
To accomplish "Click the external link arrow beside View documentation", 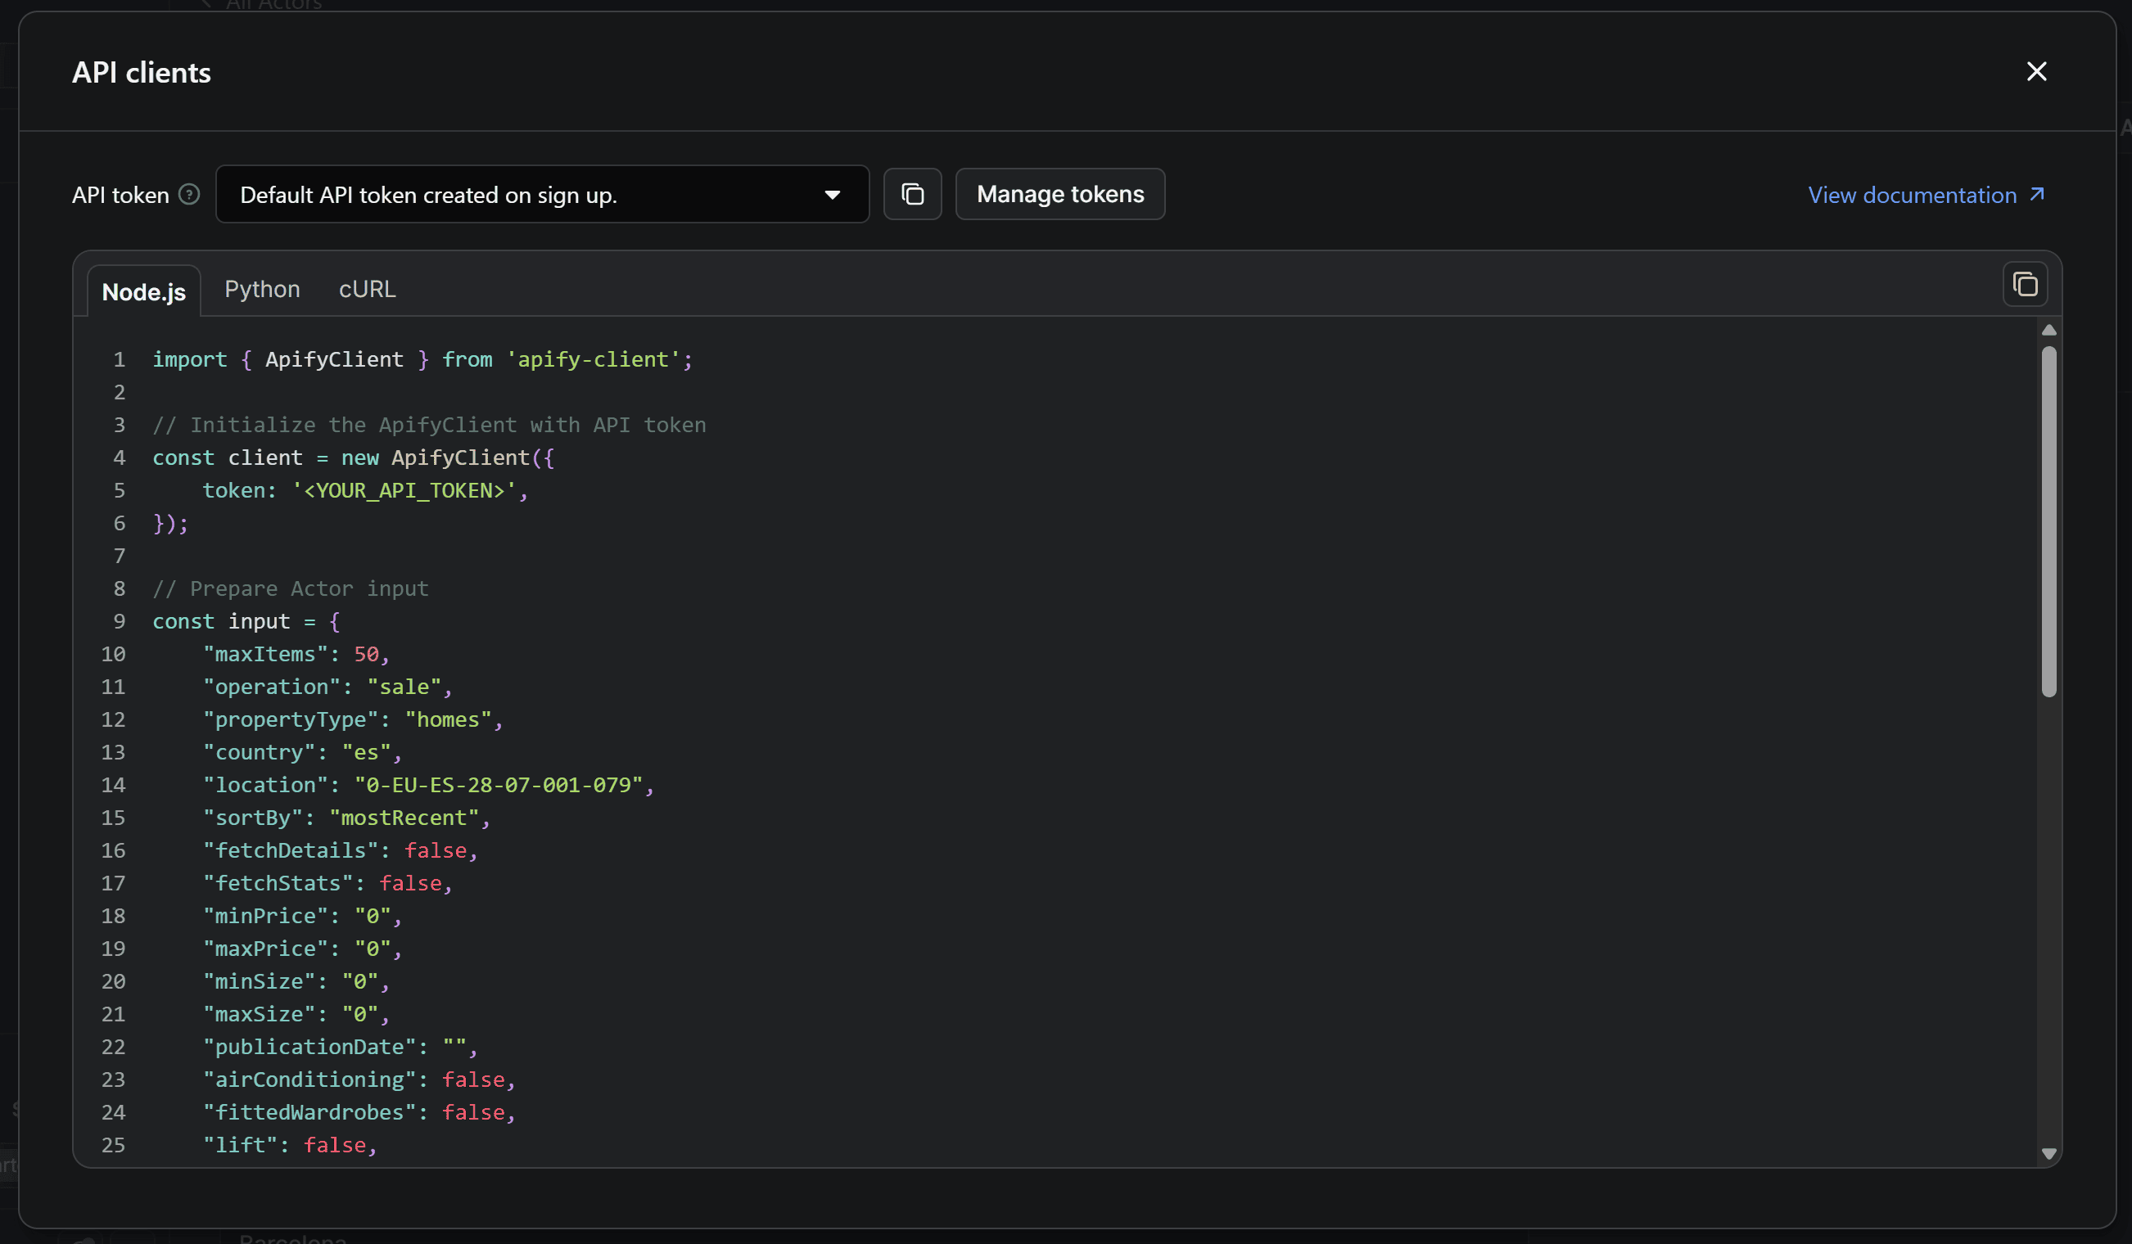I will (2037, 194).
